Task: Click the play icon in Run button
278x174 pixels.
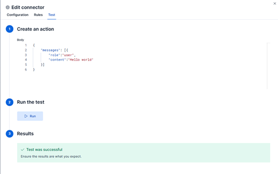Action: point(26,116)
